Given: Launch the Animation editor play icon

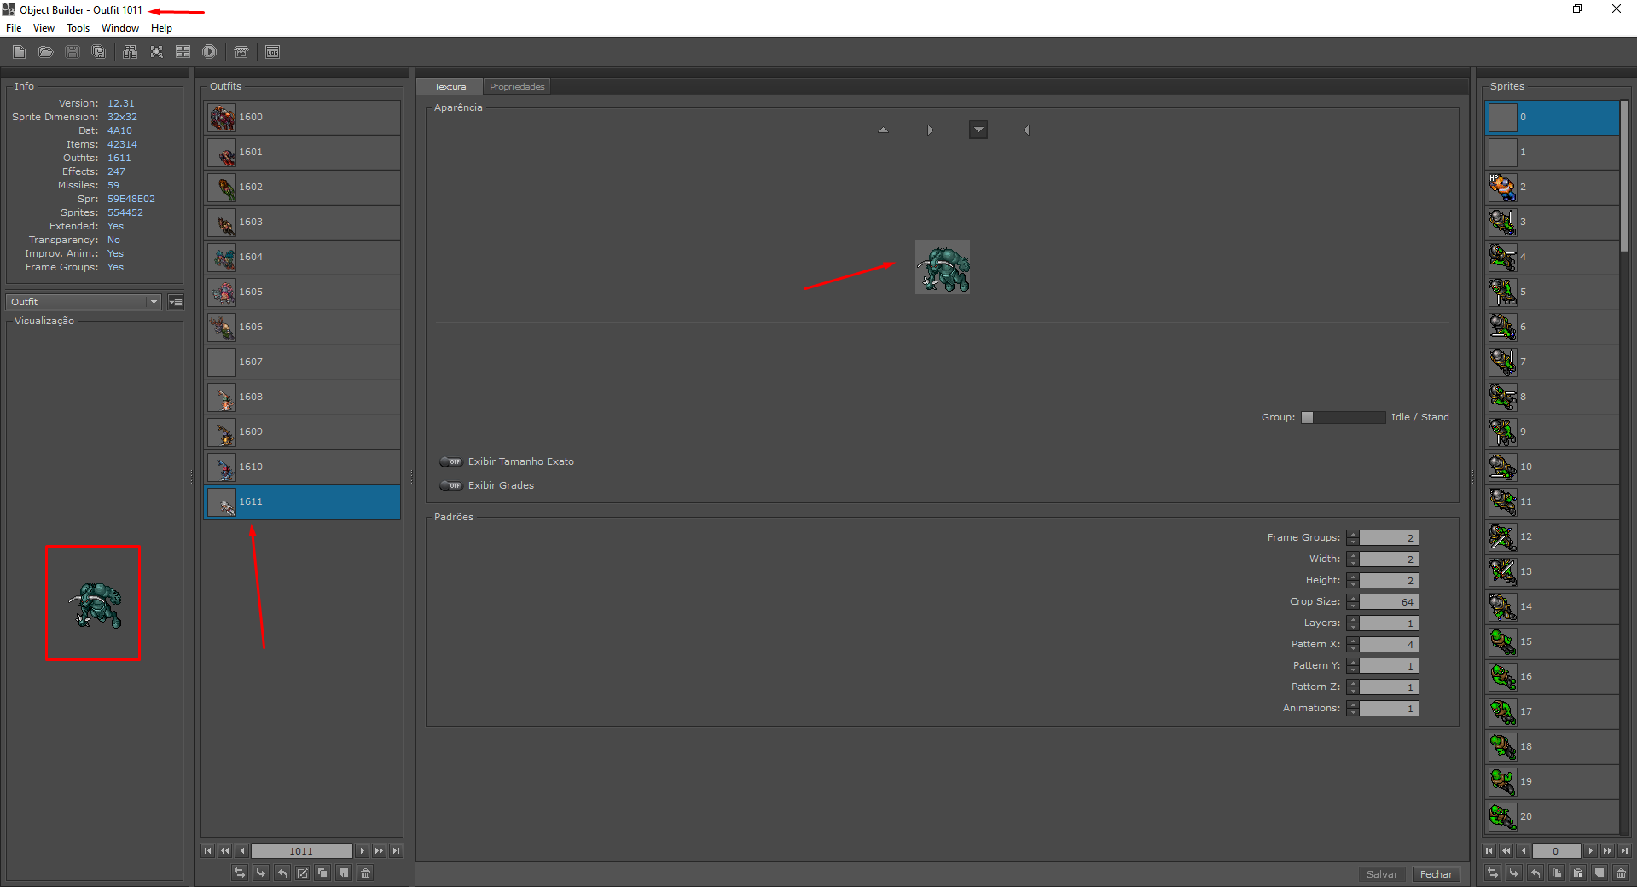Looking at the screenshot, I should (x=209, y=52).
